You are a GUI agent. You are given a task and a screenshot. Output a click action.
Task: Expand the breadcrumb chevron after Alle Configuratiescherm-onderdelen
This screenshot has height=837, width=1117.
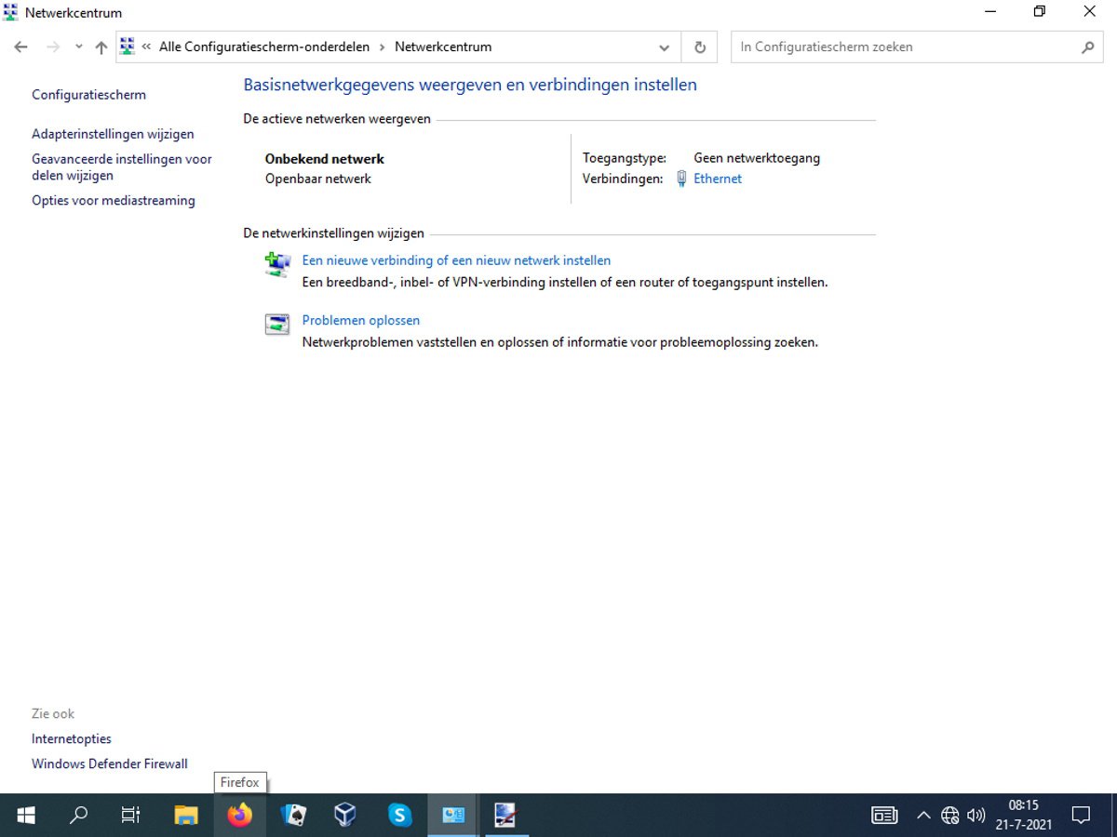coord(383,46)
